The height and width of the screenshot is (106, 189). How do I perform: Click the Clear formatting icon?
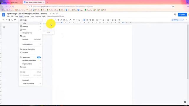point(119,20)
